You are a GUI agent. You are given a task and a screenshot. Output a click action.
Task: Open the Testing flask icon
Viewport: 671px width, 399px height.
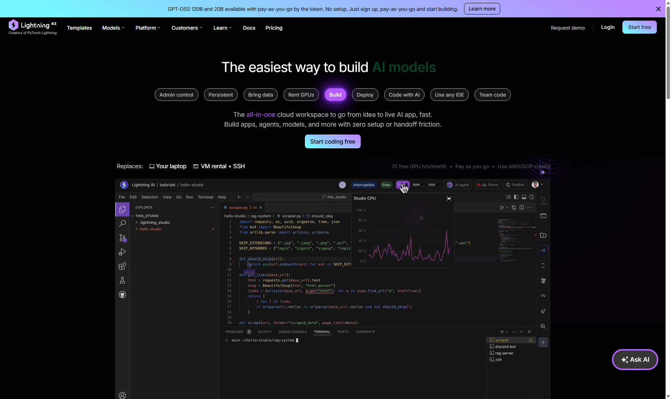click(123, 280)
